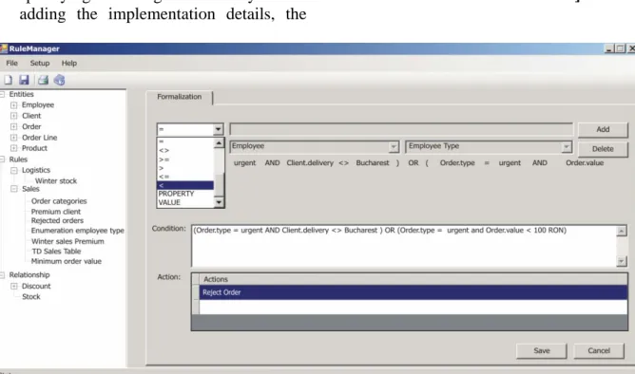Select the Winter stock rule
Viewport: 635px width, 374px height.
point(56,180)
